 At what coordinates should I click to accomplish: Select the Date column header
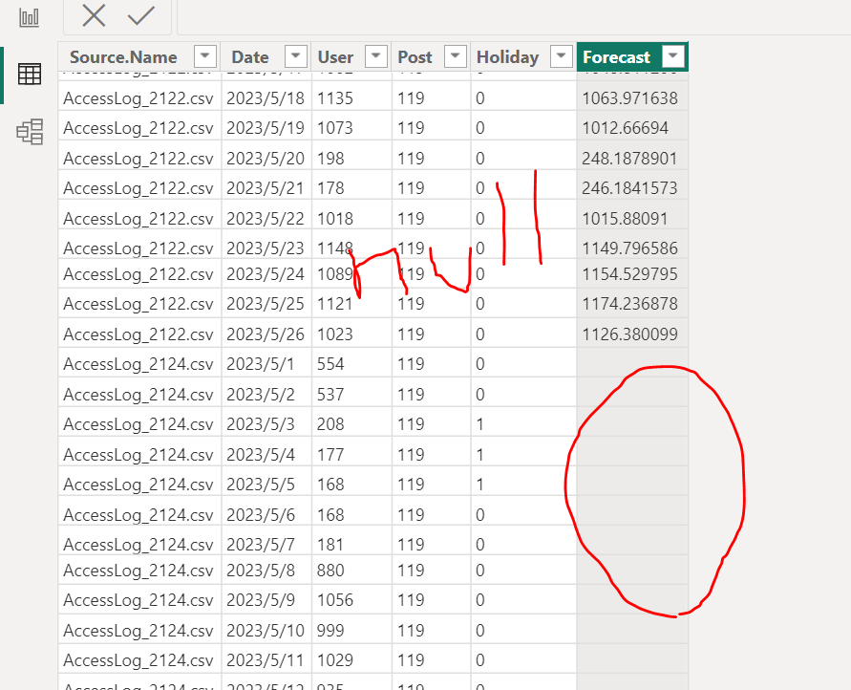click(x=249, y=57)
